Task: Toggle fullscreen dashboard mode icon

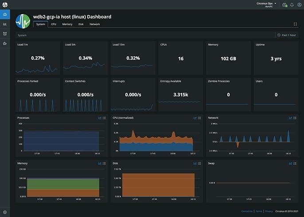Action: [x=295, y=24]
